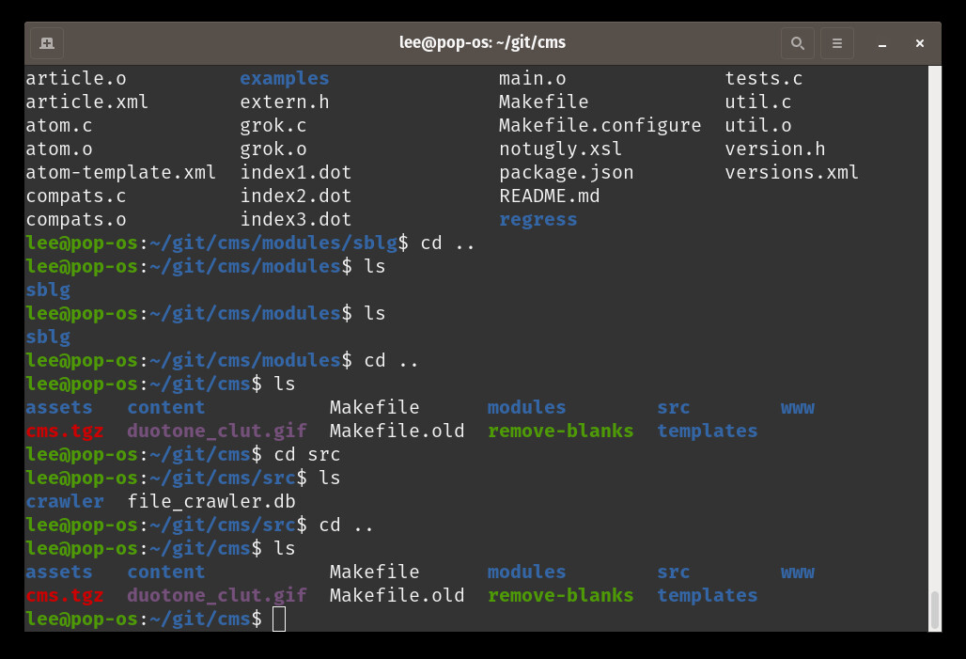This screenshot has width=966, height=659.
Task: Click the window title lee@pop-os: ~/git/cms
Action: 482,43
